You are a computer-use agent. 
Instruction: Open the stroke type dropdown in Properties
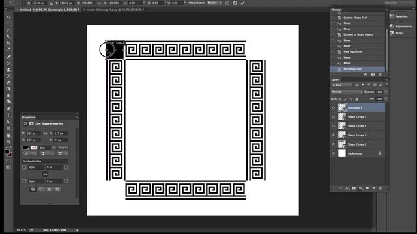(x=63, y=148)
